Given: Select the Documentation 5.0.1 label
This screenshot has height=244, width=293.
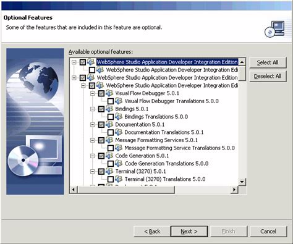Looking at the screenshot, I should [x=140, y=125].
